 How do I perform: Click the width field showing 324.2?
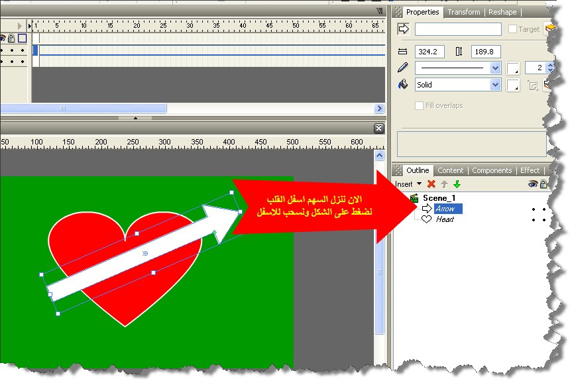tap(429, 52)
